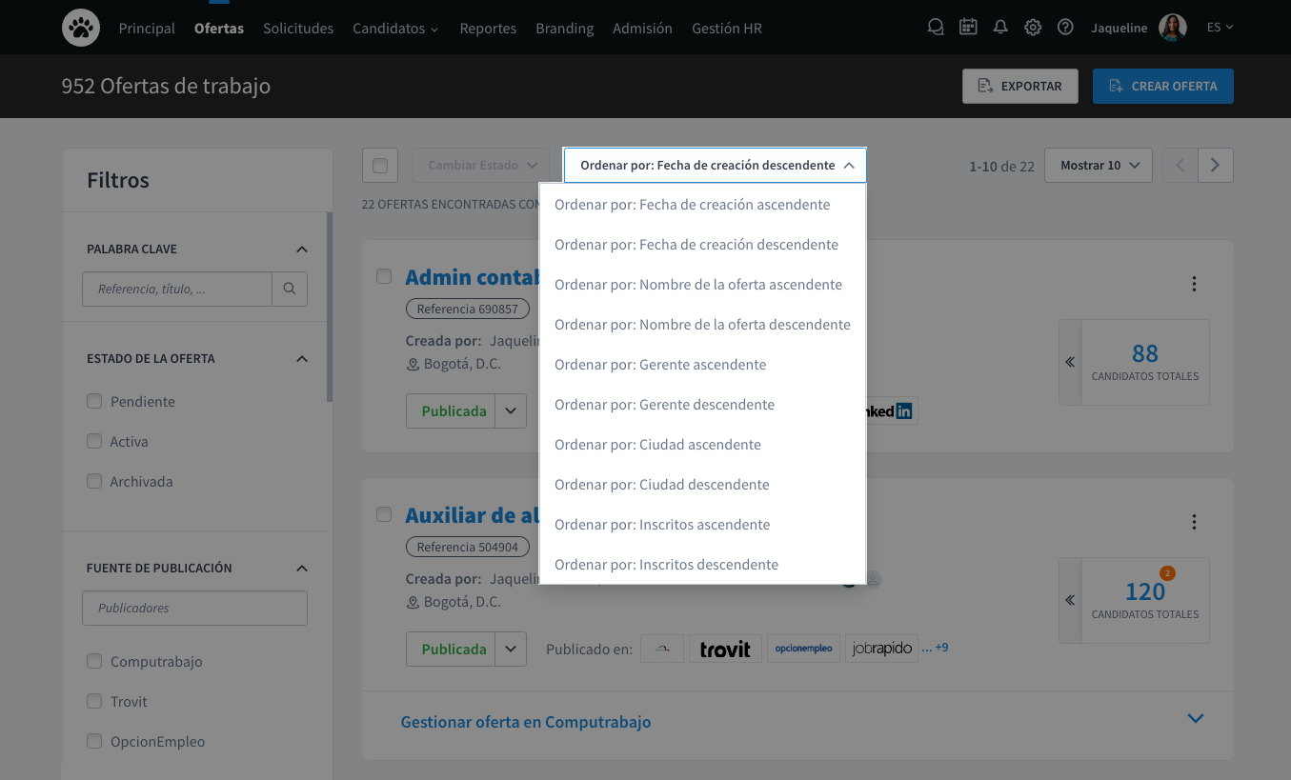Click the Crear Oferta button

click(1162, 86)
